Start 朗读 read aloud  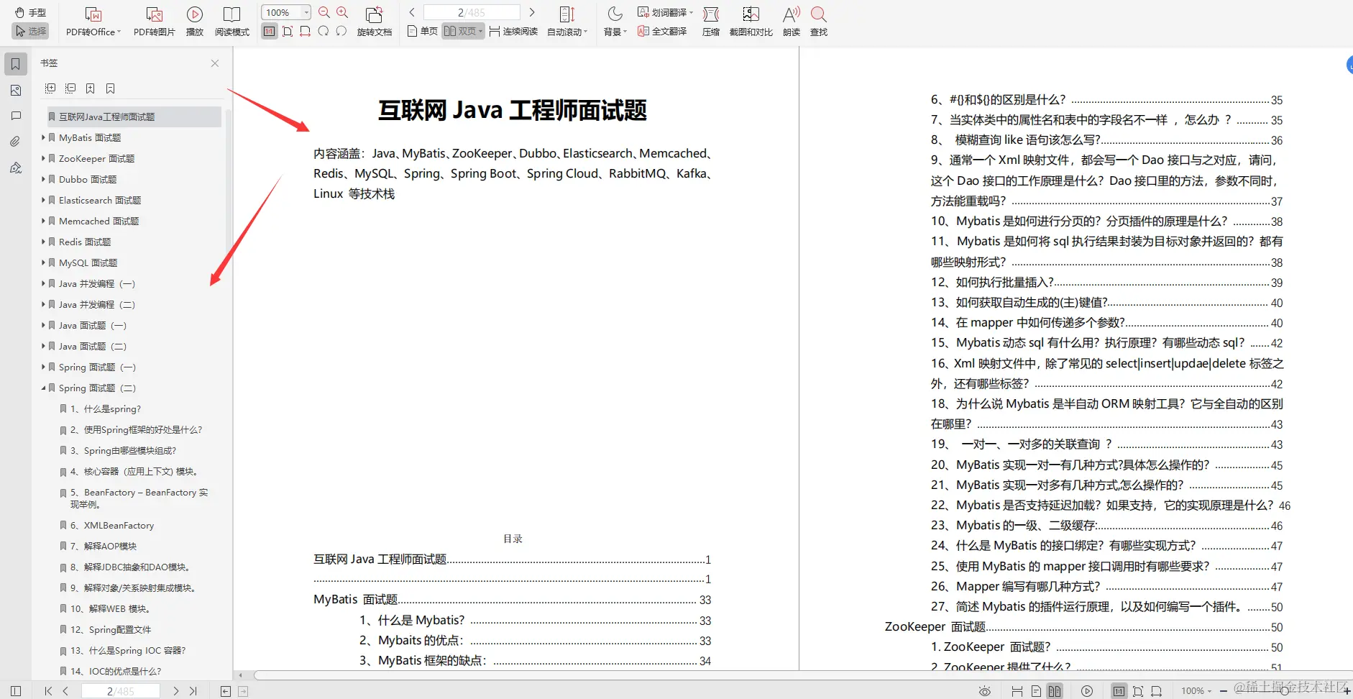[x=792, y=22]
